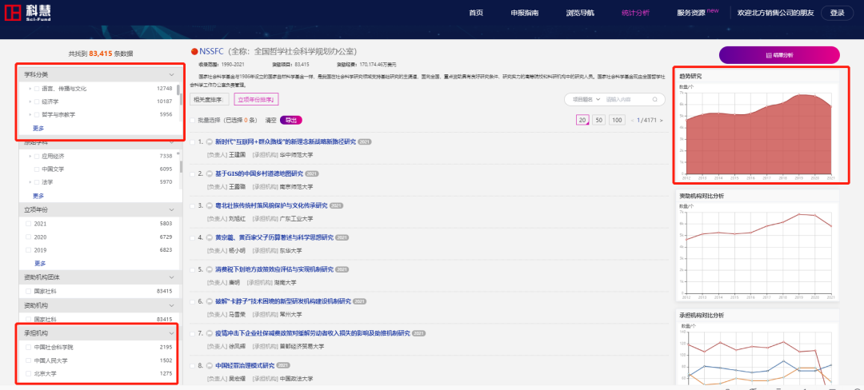Open result 消费税下划地方政策效应评估与实现机制研究
Image resolution: width=864 pixels, height=390 pixels.
[274, 269]
